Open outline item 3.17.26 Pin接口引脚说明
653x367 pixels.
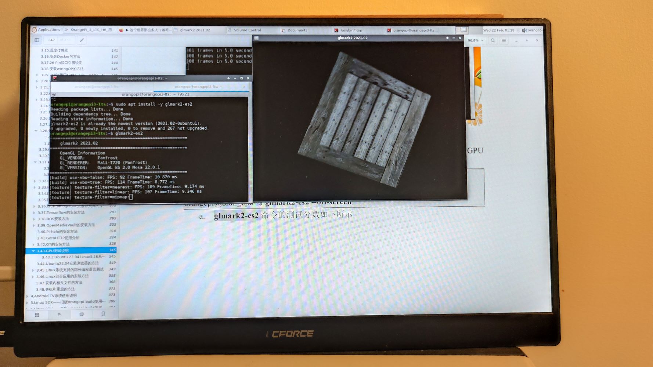coord(62,63)
